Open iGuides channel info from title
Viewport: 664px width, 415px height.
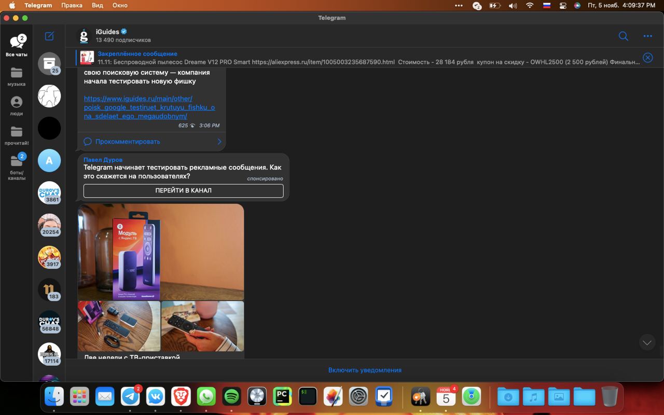(x=107, y=32)
